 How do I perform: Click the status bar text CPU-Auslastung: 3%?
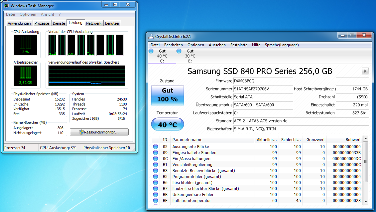[58, 148]
